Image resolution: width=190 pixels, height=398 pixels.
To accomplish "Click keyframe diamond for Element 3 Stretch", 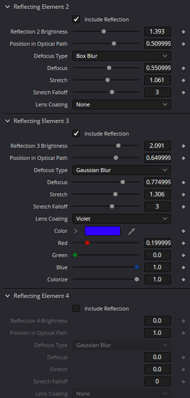I will [183, 194].
